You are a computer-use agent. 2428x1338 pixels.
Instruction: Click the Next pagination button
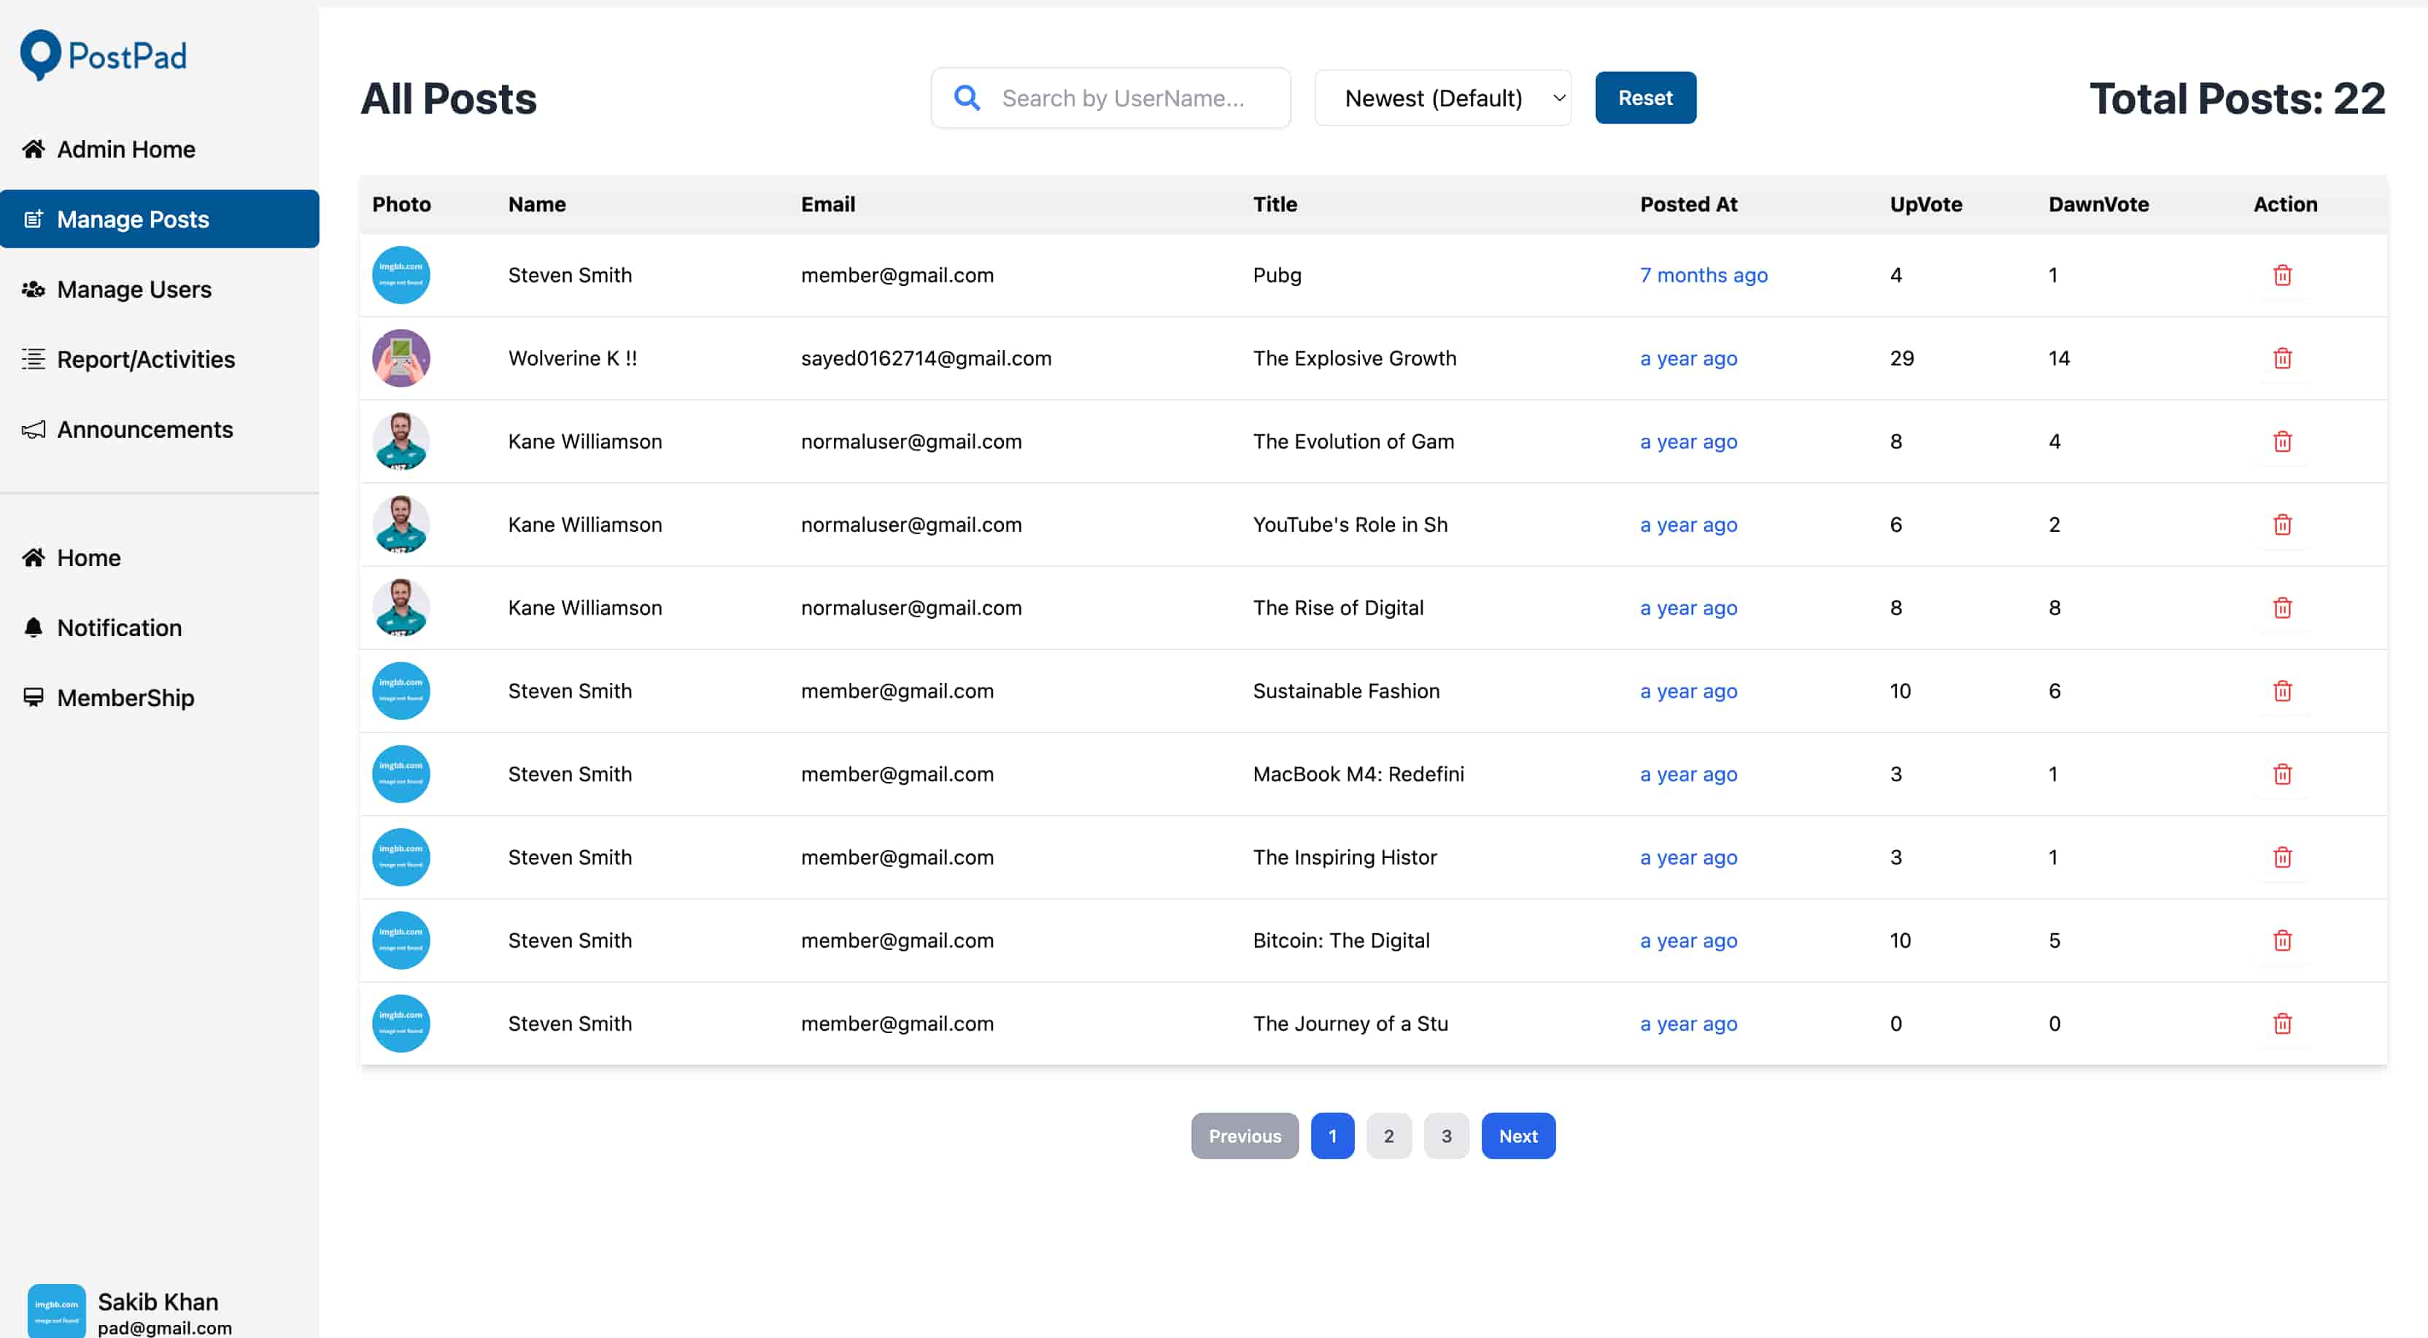[1517, 1135]
